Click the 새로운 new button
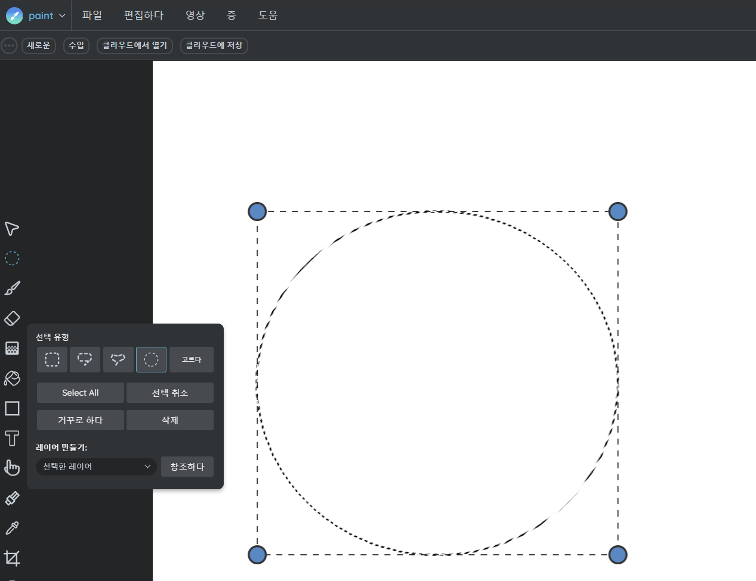Image resolution: width=756 pixels, height=581 pixels. (x=39, y=45)
